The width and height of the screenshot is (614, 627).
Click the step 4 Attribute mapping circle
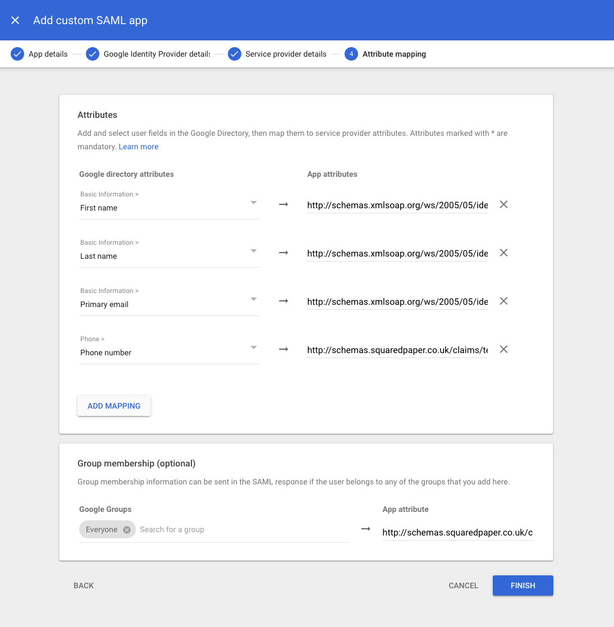(x=351, y=54)
